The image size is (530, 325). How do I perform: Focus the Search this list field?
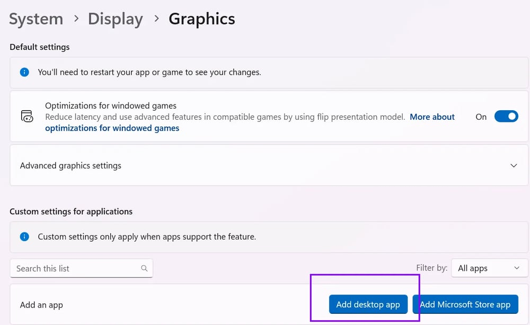(82, 268)
